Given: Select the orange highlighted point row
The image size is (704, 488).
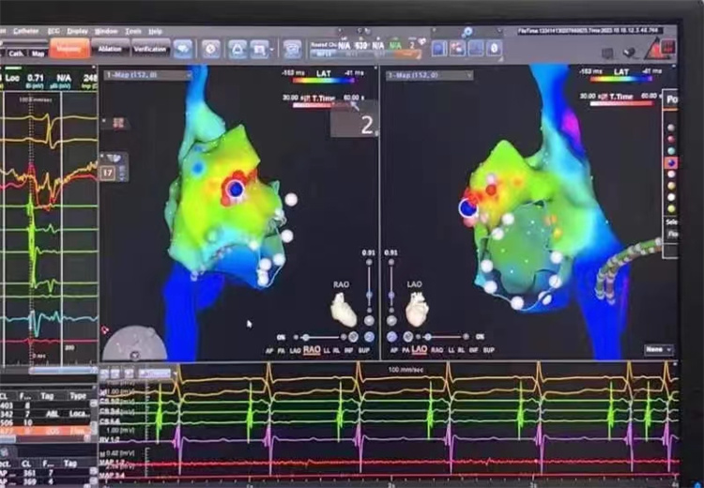Looking at the screenshot, I should [x=47, y=432].
